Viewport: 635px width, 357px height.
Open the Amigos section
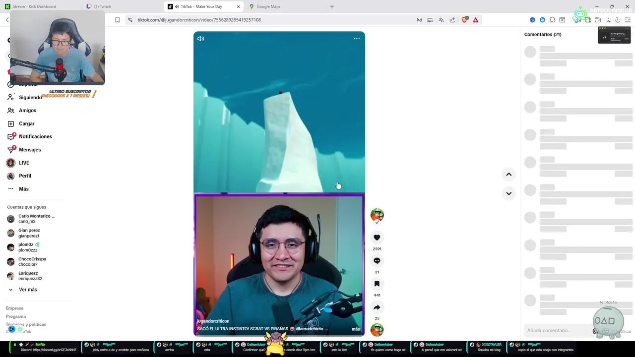tap(27, 111)
